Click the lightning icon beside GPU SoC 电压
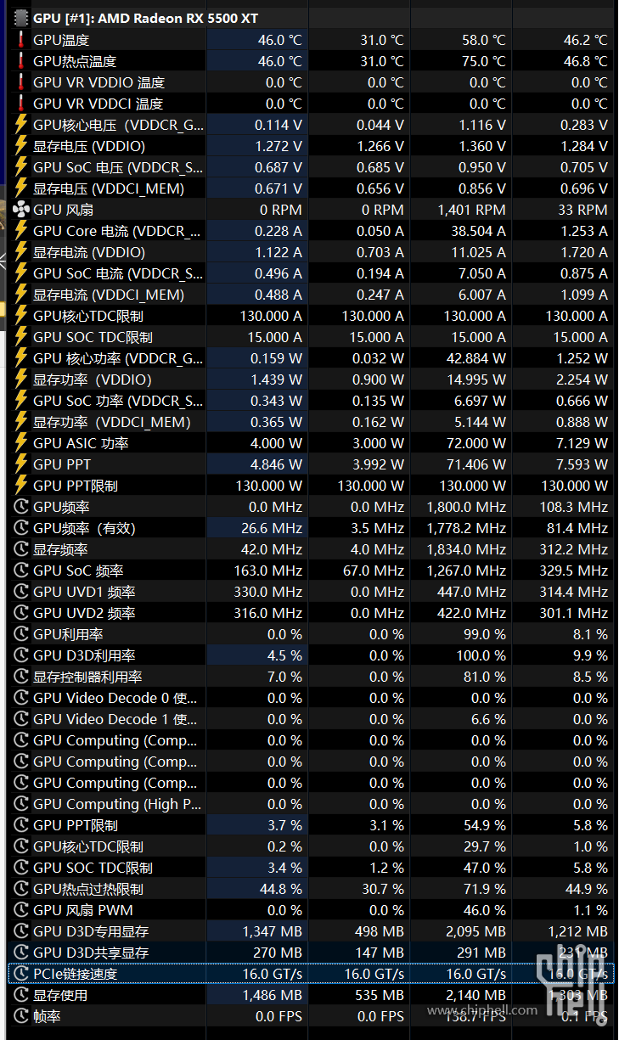 click(x=21, y=166)
